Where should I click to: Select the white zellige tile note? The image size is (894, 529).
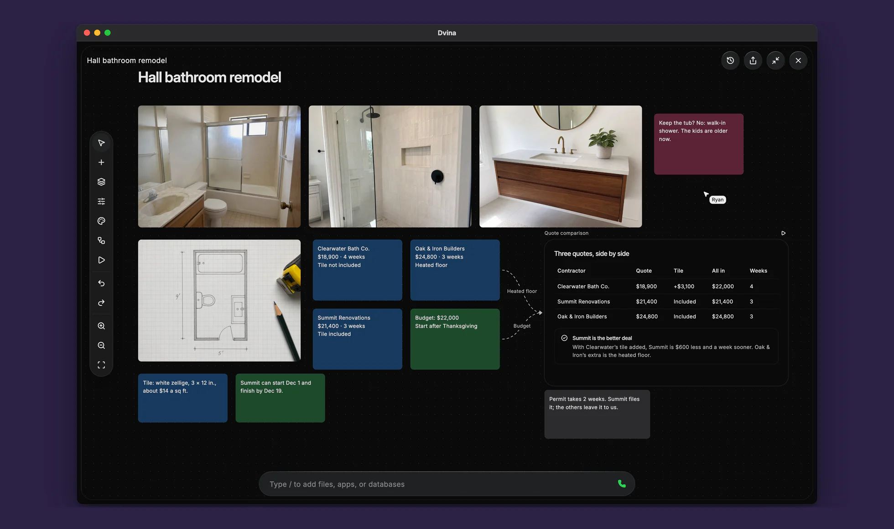pyautogui.click(x=183, y=398)
